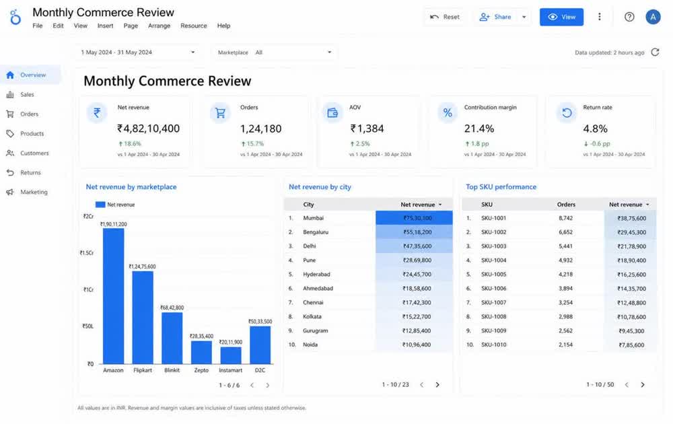Open the Help menu
Screen dimensions: 673x424
click(223, 26)
